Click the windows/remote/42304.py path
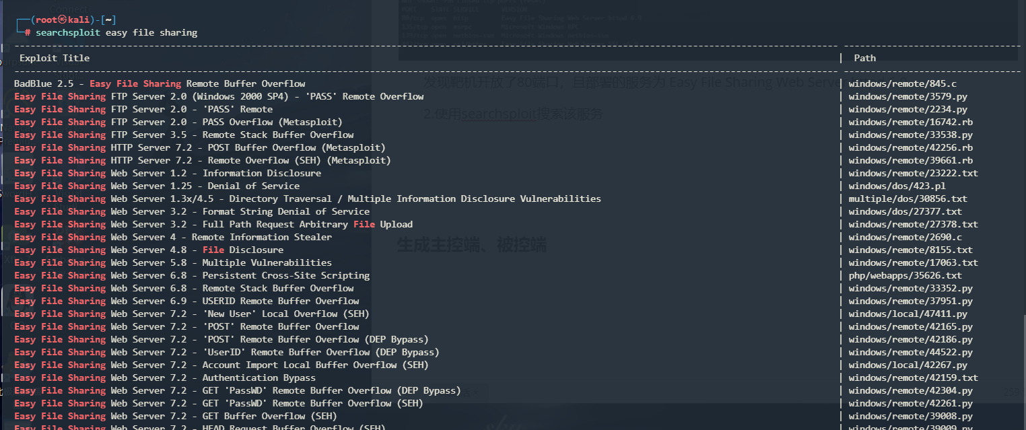This screenshot has width=1026, height=430. (x=910, y=390)
